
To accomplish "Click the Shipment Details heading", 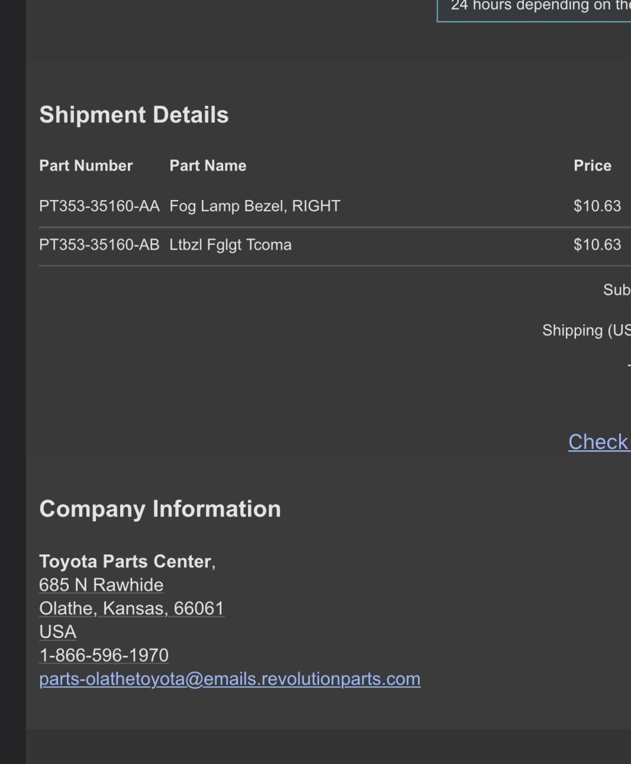I will tap(134, 115).
